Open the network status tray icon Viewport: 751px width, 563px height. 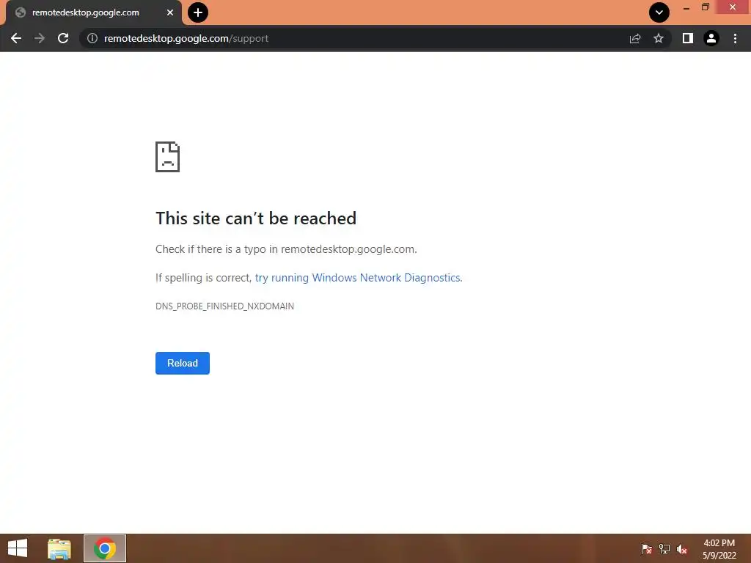[664, 548]
